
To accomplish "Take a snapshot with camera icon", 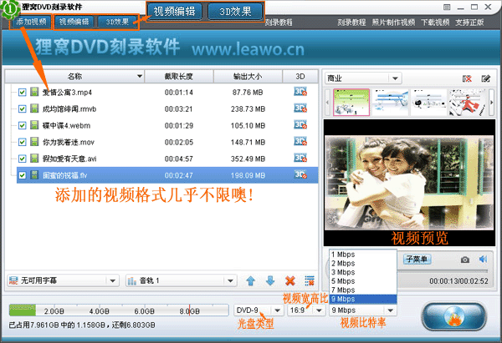I will click(x=465, y=260).
